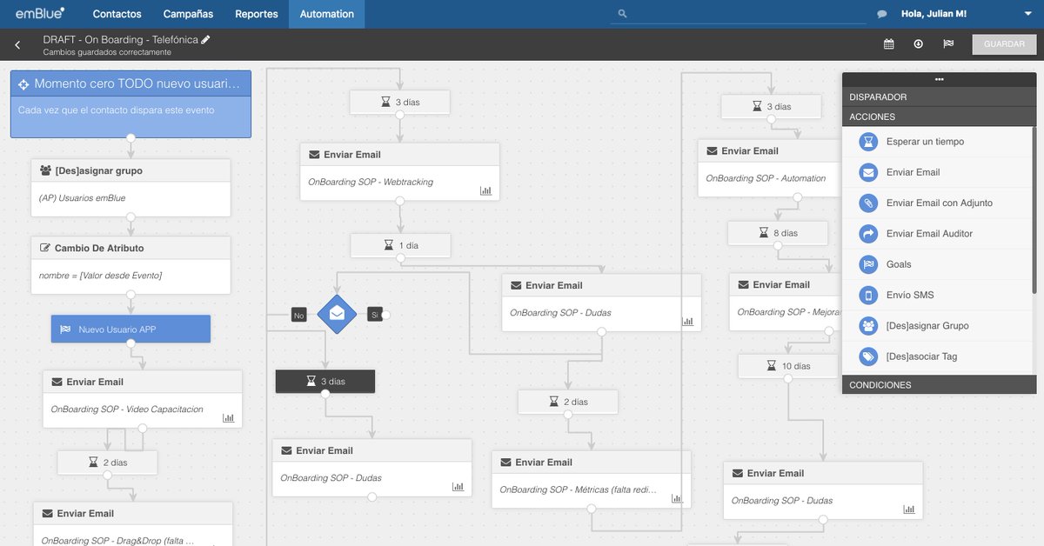The height and width of the screenshot is (546, 1044).
Task: Select the dark highlighted 3 días wait node
Action: click(x=325, y=381)
